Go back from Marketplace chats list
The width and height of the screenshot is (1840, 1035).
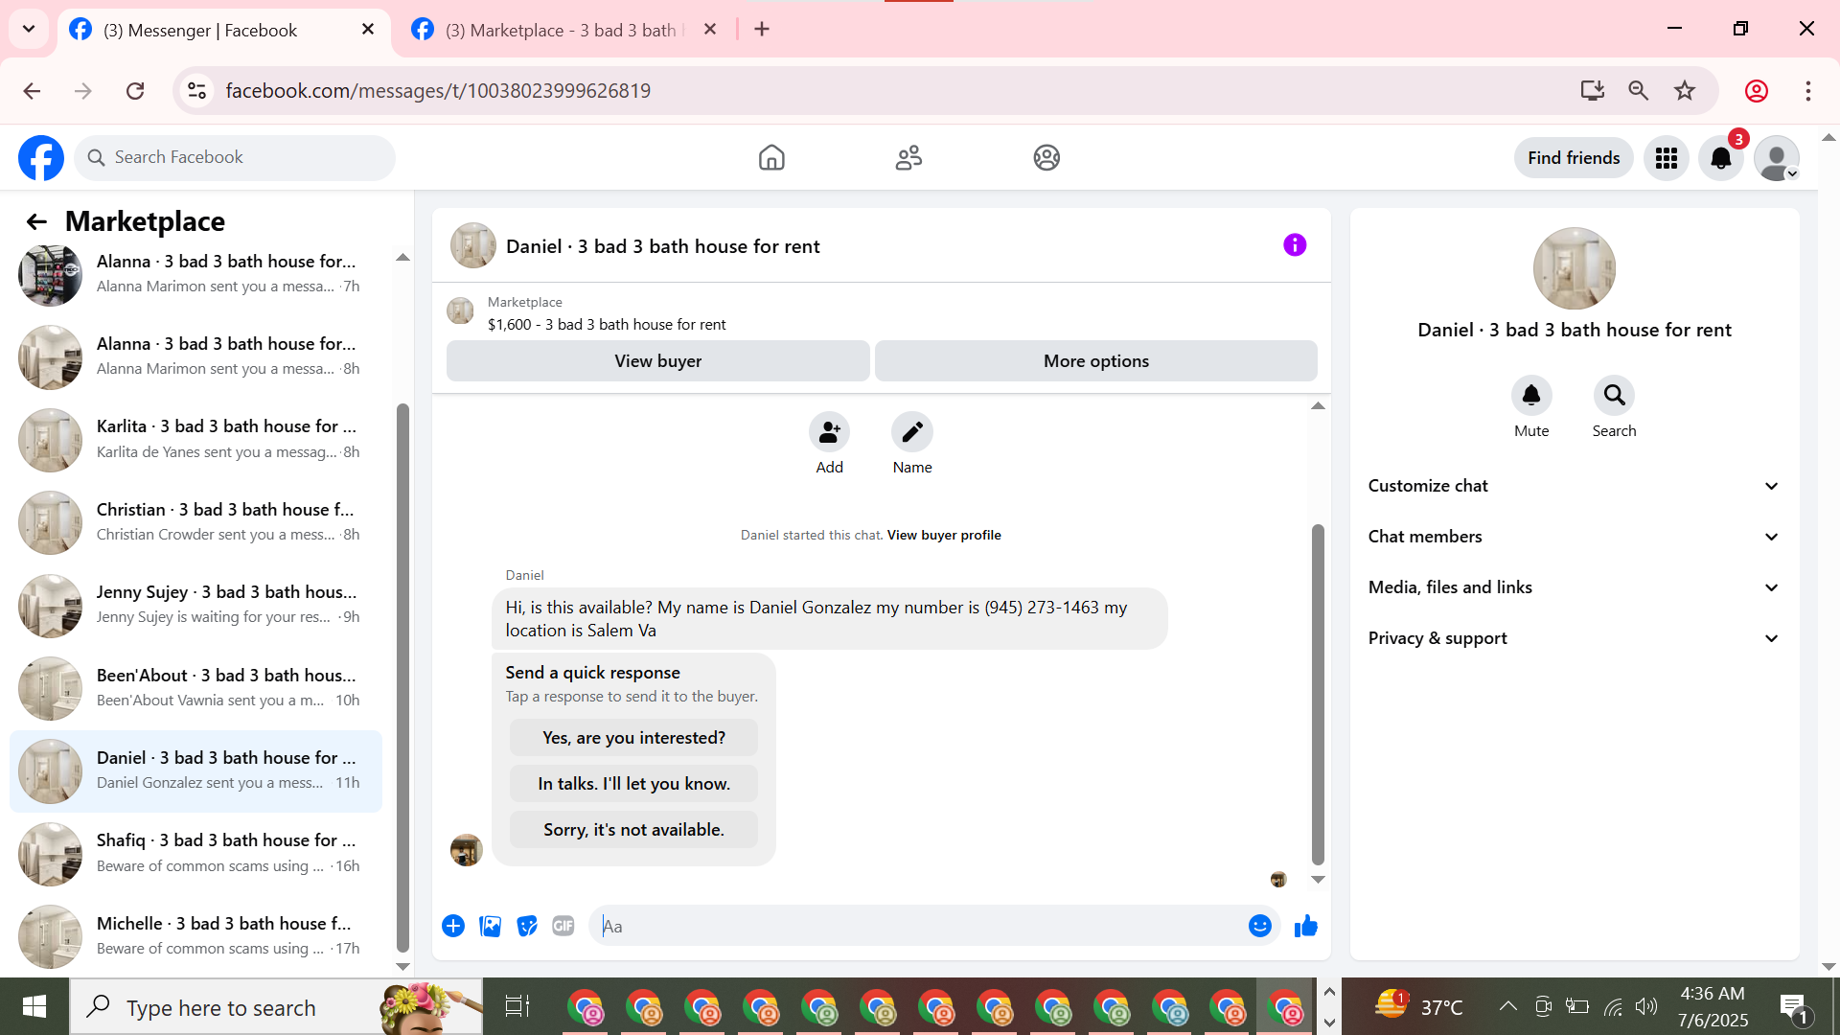click(36, 222)
